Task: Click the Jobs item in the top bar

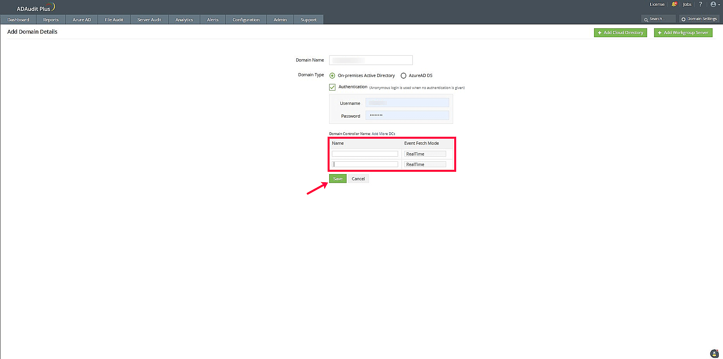Action: tap(687, 4)
